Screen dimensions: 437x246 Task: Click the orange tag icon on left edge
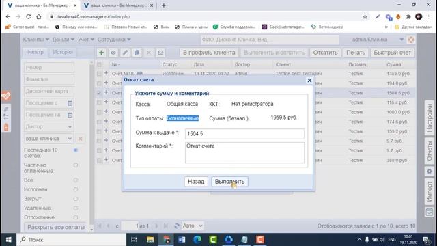click(x=6, y=96)
